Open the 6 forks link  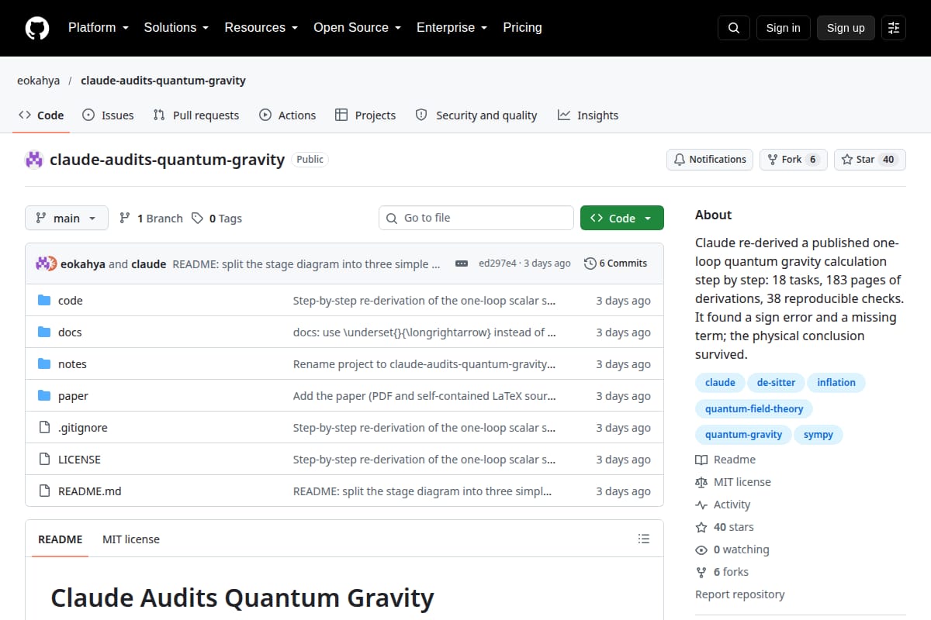[722, 572]
